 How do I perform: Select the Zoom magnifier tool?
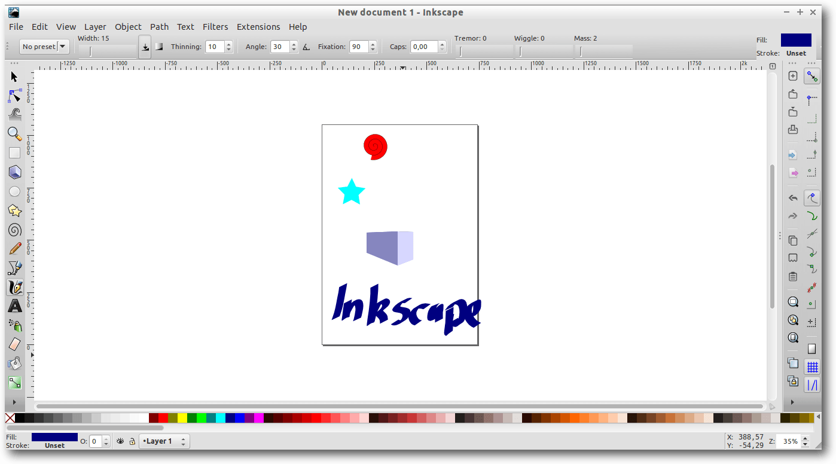coord(15,134)
